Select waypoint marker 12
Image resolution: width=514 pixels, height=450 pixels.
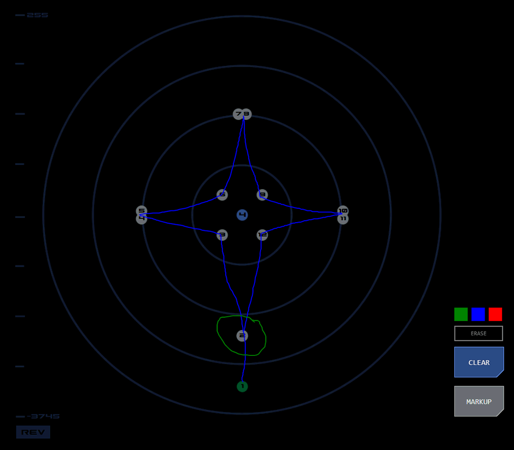(x=262, y=235)
